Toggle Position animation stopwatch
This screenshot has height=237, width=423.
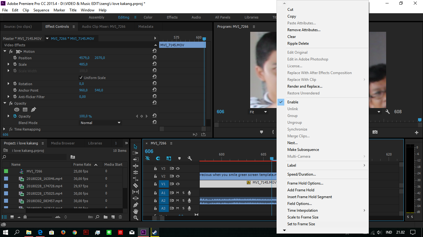tap(15, 58)
